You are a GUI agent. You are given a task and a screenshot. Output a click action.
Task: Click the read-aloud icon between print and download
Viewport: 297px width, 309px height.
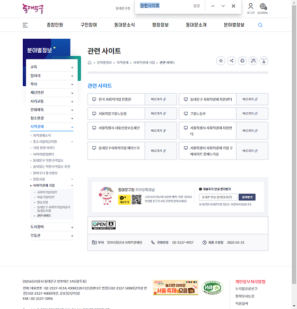tap(253, 61)
